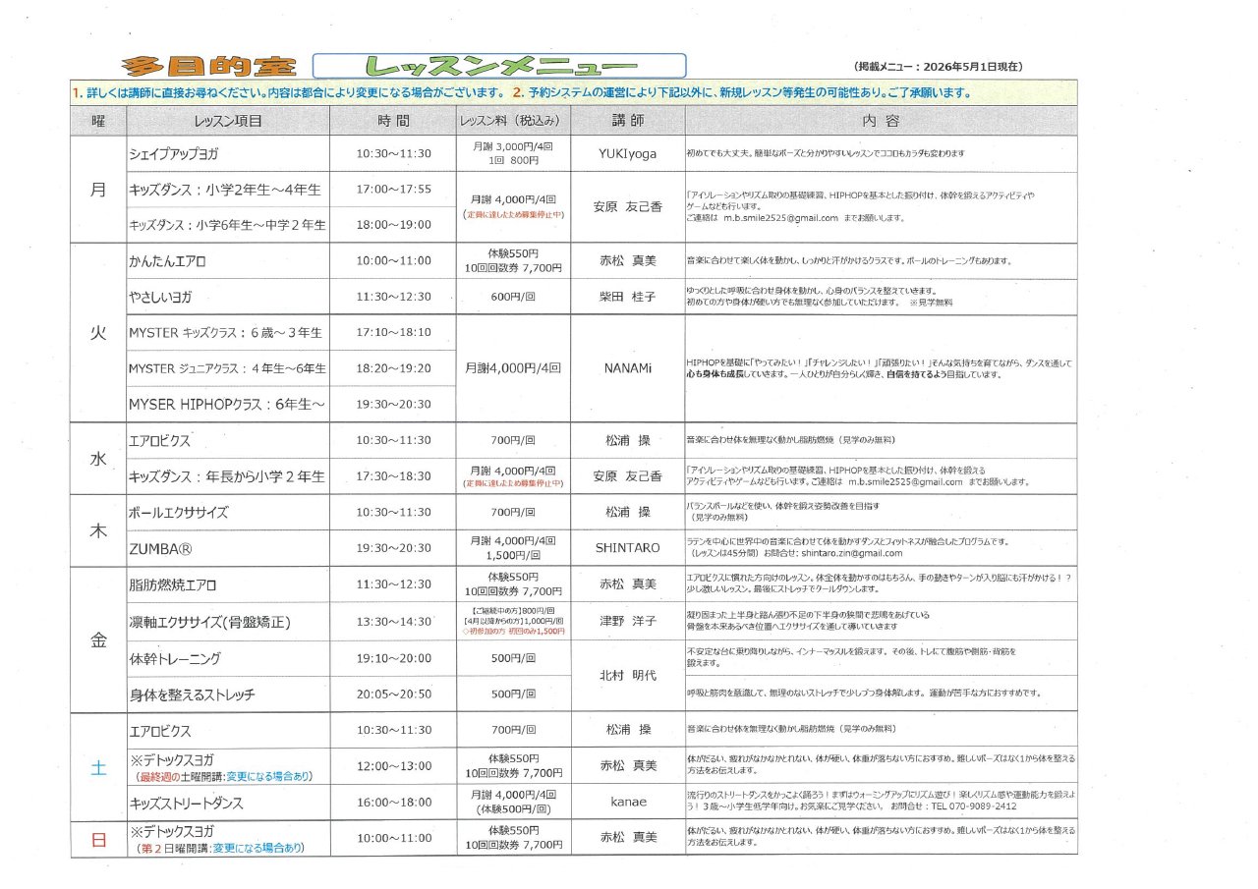Click the "シェイプアップヨガ" lesson name
1258x889 pixels.
coord(174,154)
